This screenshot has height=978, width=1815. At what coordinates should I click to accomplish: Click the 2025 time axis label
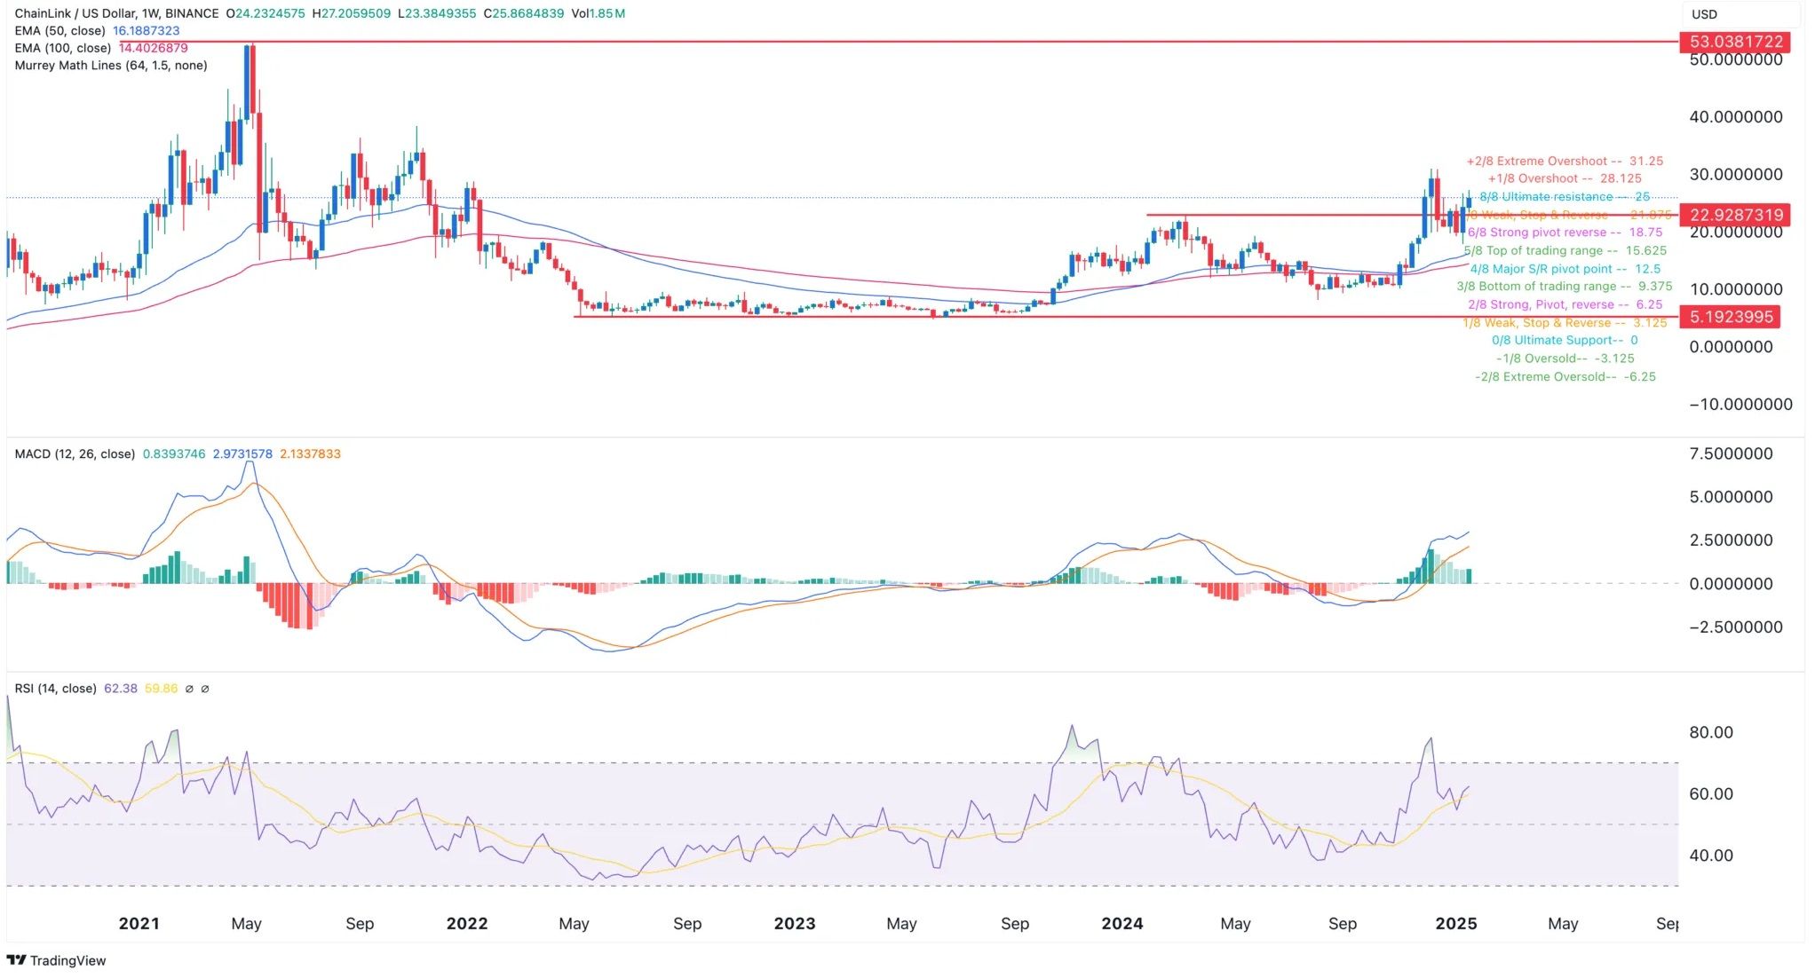[1456, 924]
